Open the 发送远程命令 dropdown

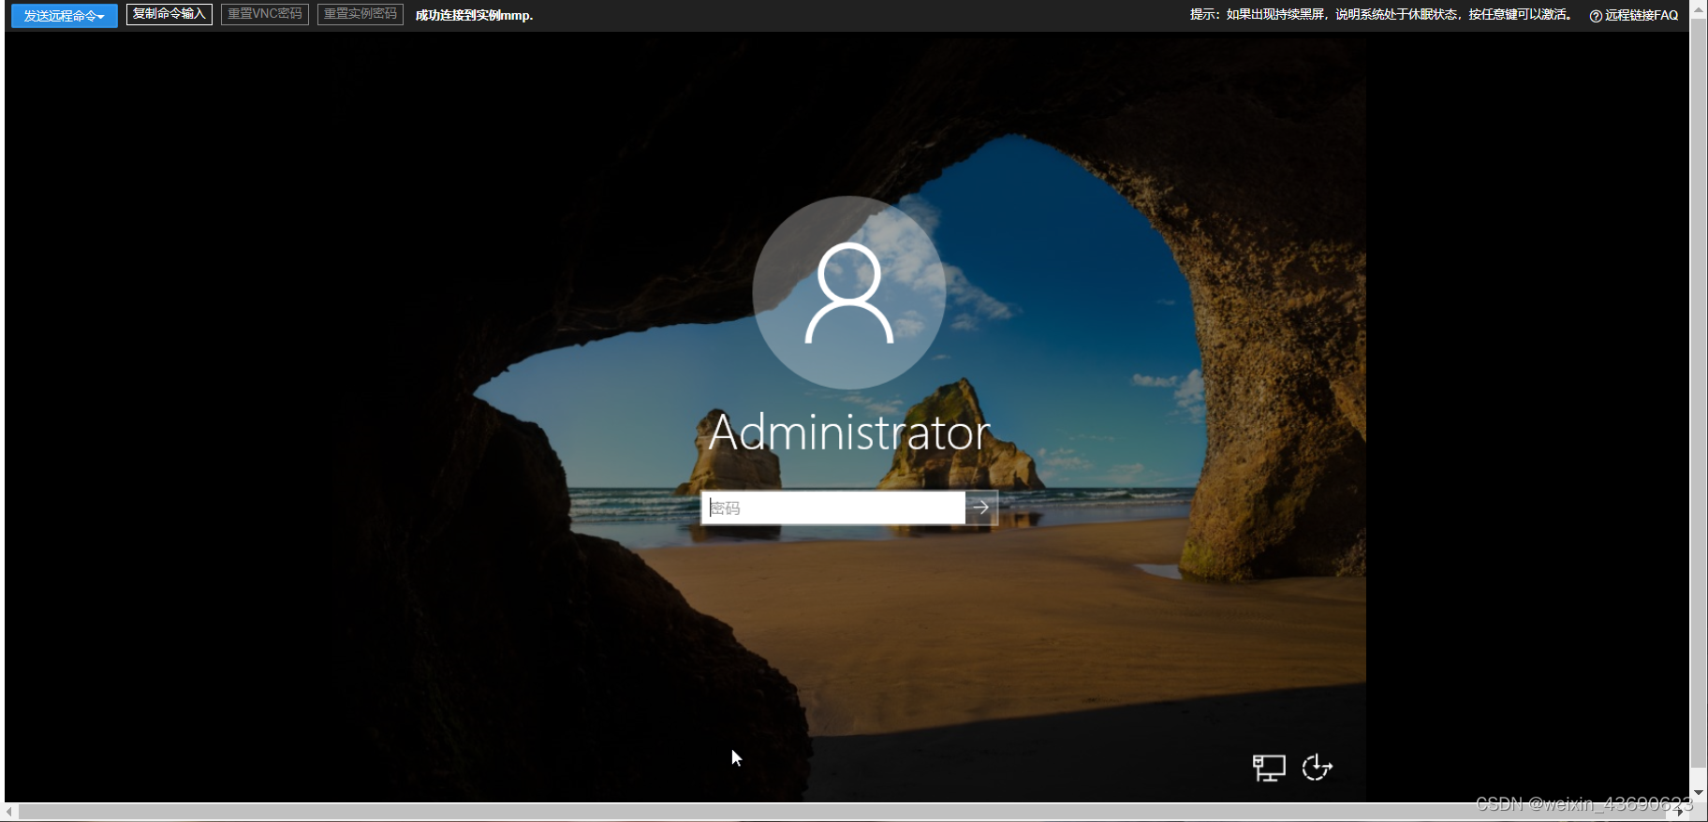click(65, 16)
